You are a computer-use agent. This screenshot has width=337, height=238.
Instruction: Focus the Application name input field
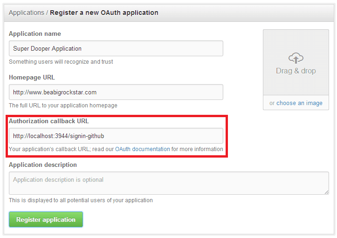pos(116,48)
